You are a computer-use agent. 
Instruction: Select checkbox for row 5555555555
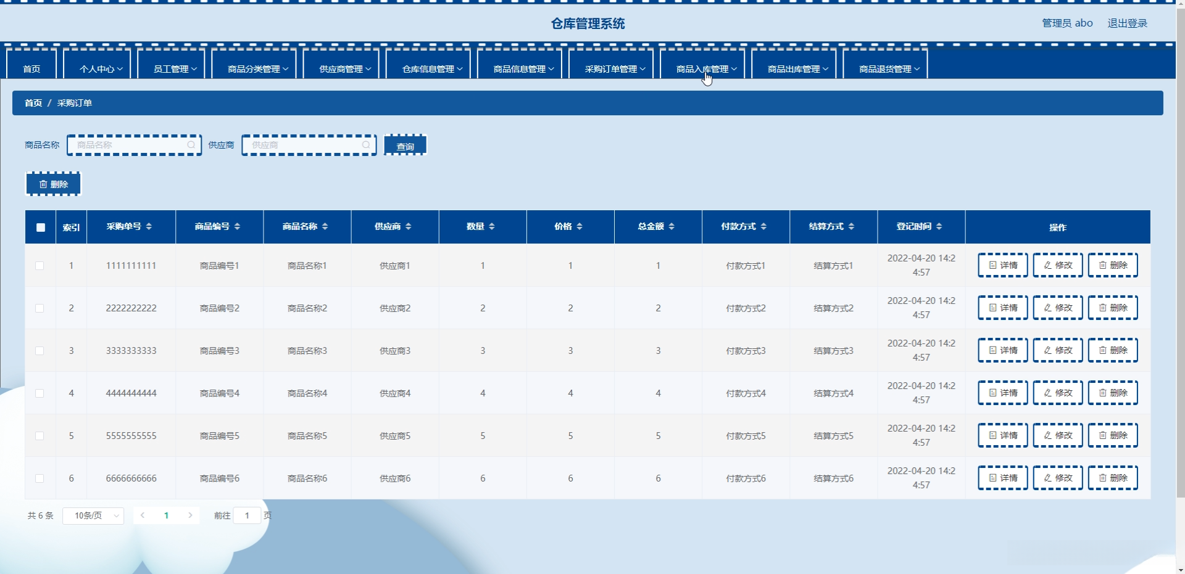(x=39, y=436)
